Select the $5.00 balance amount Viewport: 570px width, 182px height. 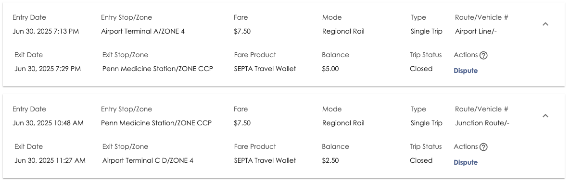pyautogui.click(x=330, y=69)
